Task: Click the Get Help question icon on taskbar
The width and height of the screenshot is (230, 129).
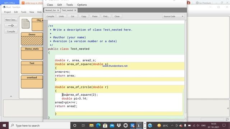Action: [150, 125]
